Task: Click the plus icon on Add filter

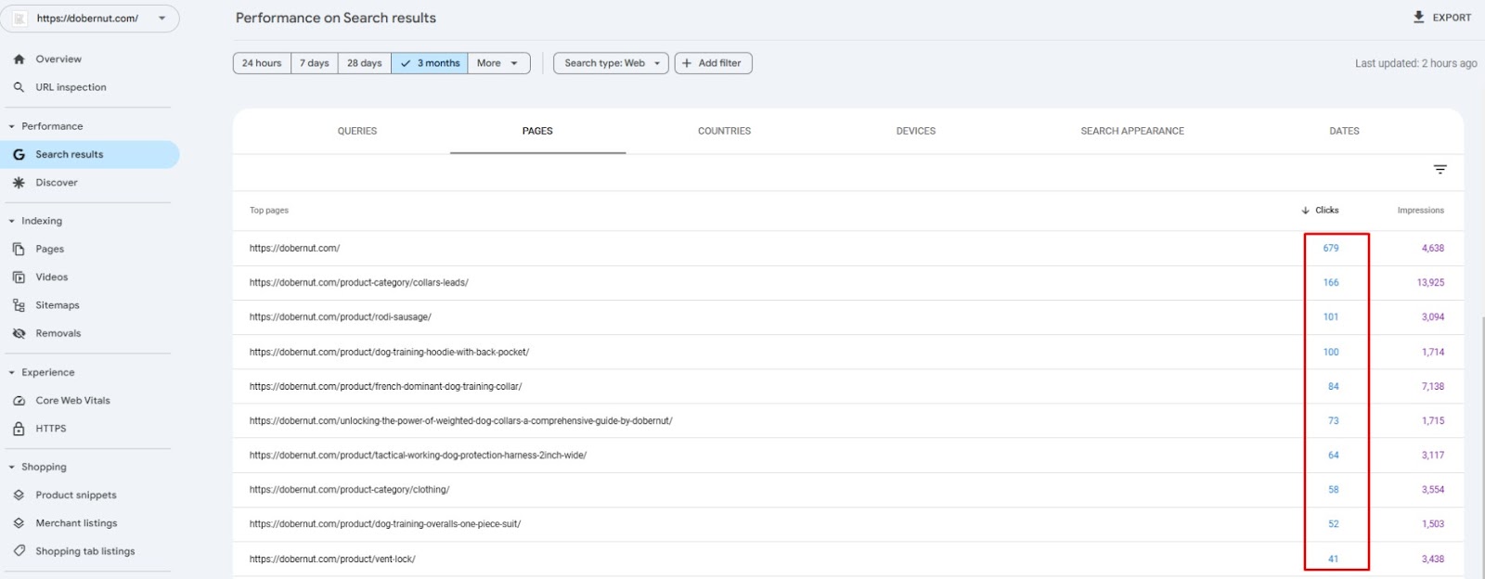Action: point(687,63)
